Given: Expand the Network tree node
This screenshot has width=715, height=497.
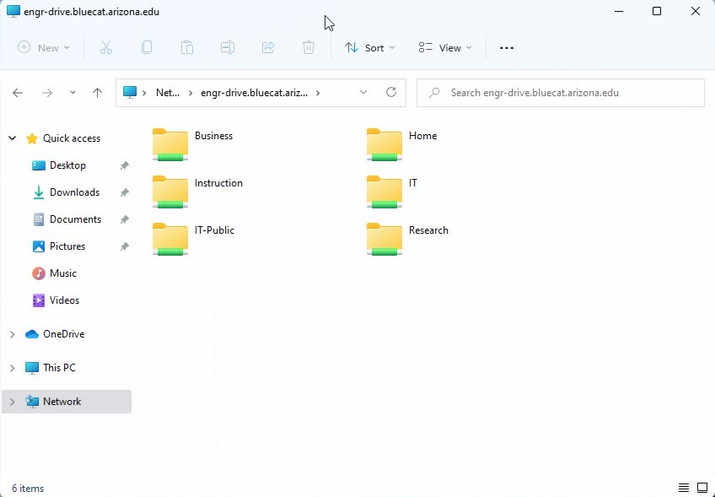Looking at the screenshot, I should click(13, 402).
